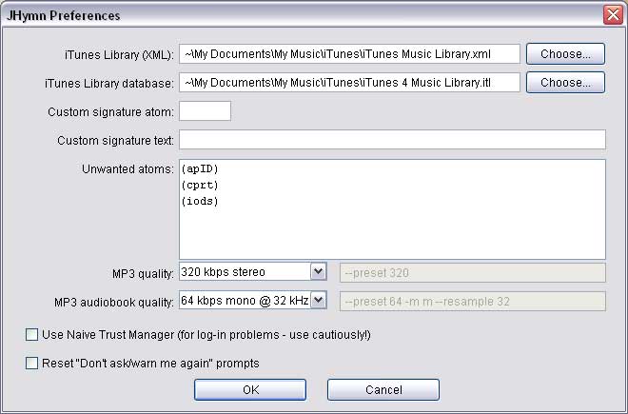The width and height of the screenshot is (628, 414).
Task: Focus the Custom signature atom field
Action: [205, 111]
